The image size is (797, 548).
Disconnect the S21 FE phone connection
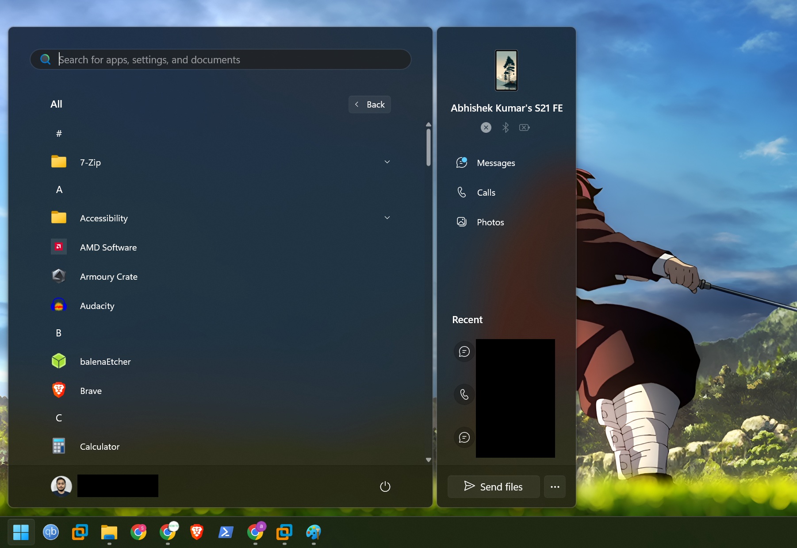coord(486,127)
